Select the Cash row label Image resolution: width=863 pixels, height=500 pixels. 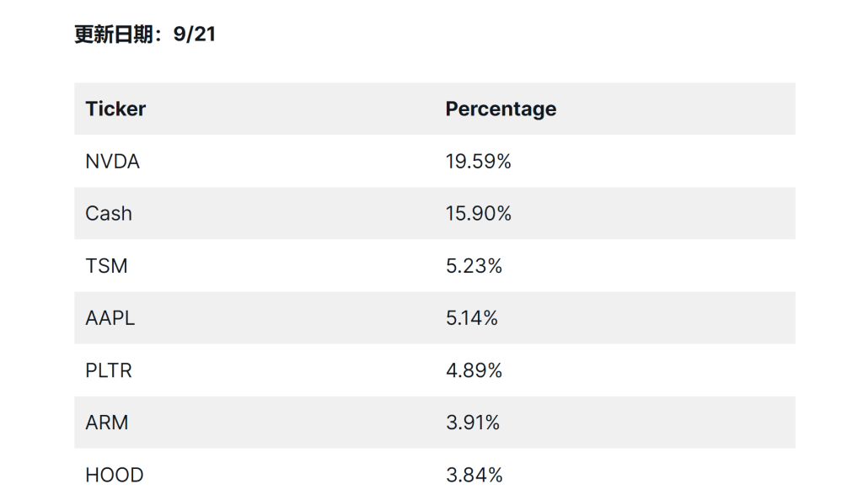(109, 214)
